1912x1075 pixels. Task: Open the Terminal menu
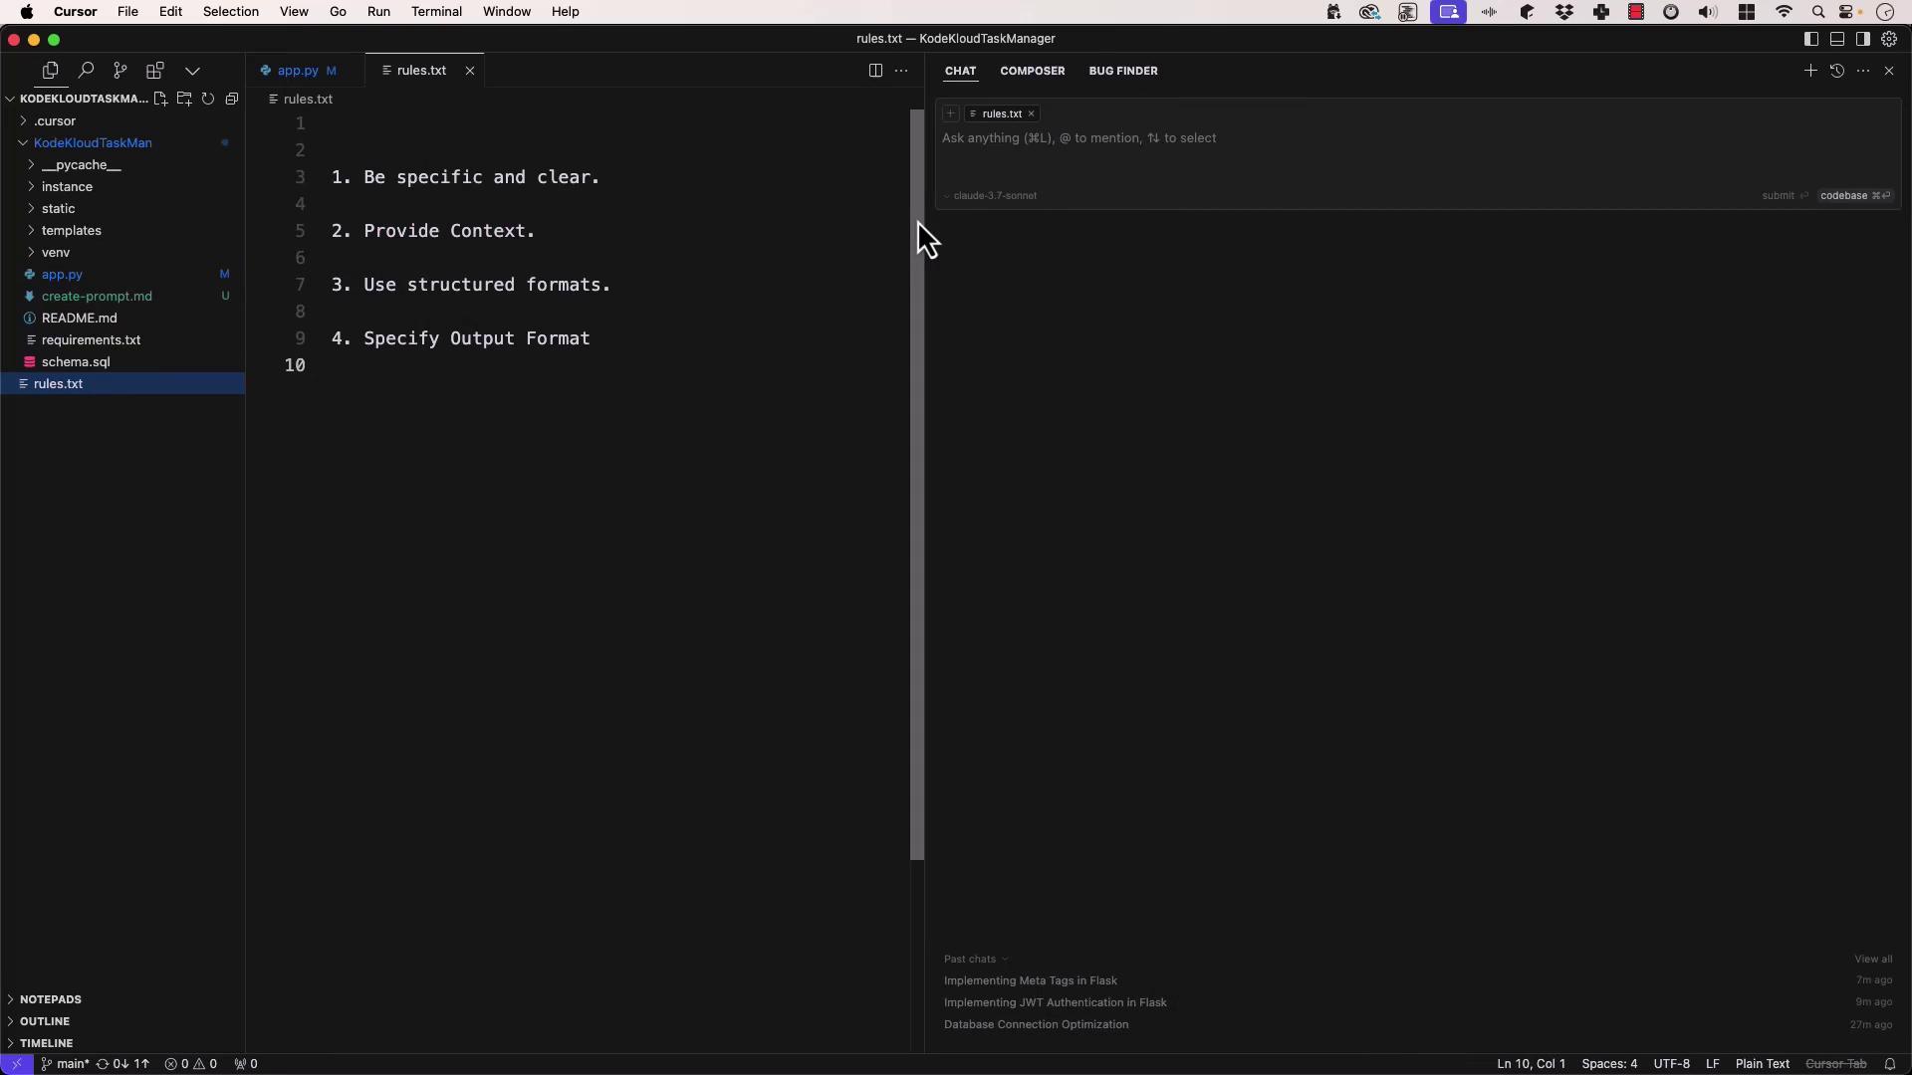pos(436,12)
